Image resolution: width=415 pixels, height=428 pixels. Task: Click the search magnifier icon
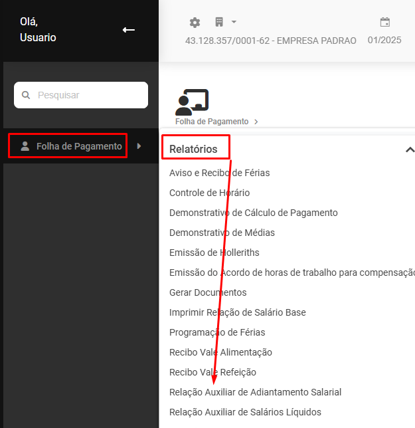[26, 95]
